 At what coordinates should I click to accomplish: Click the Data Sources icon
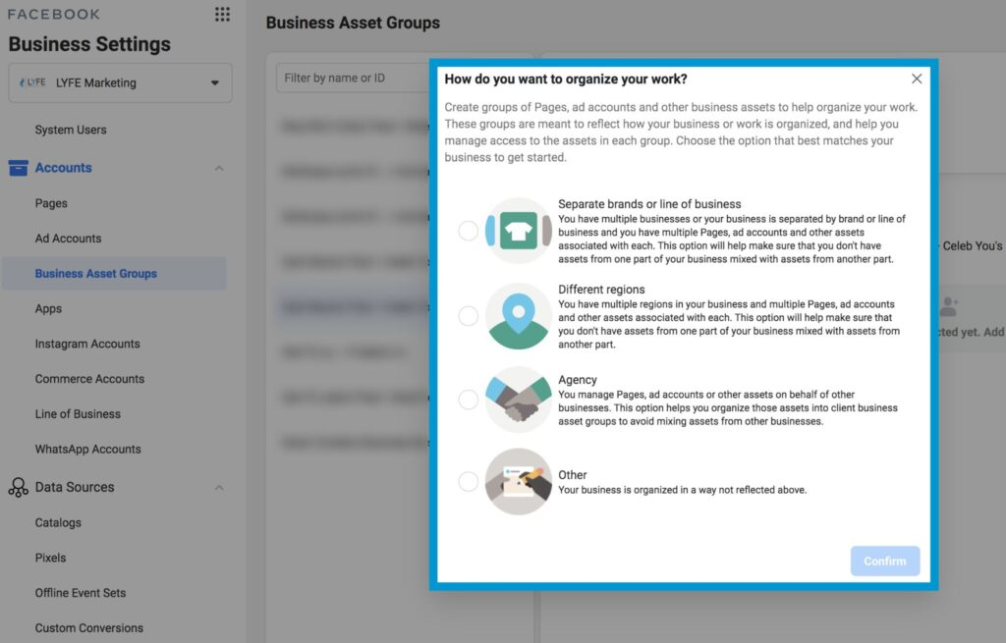tap(18, 488)
